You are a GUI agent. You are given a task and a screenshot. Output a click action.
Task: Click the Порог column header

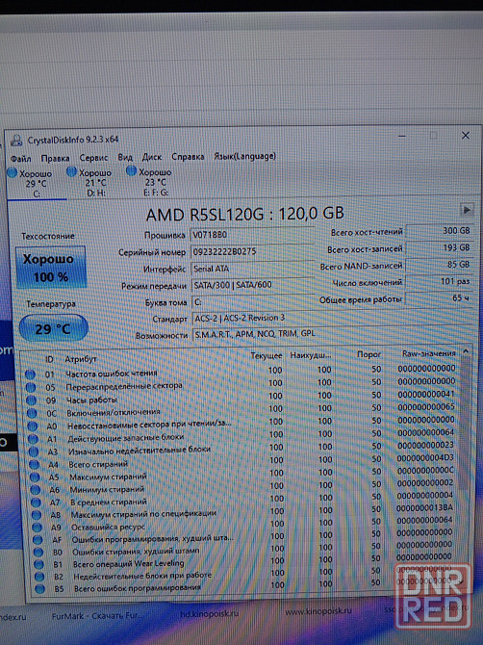pyautogui.click(x=369, y=354)
